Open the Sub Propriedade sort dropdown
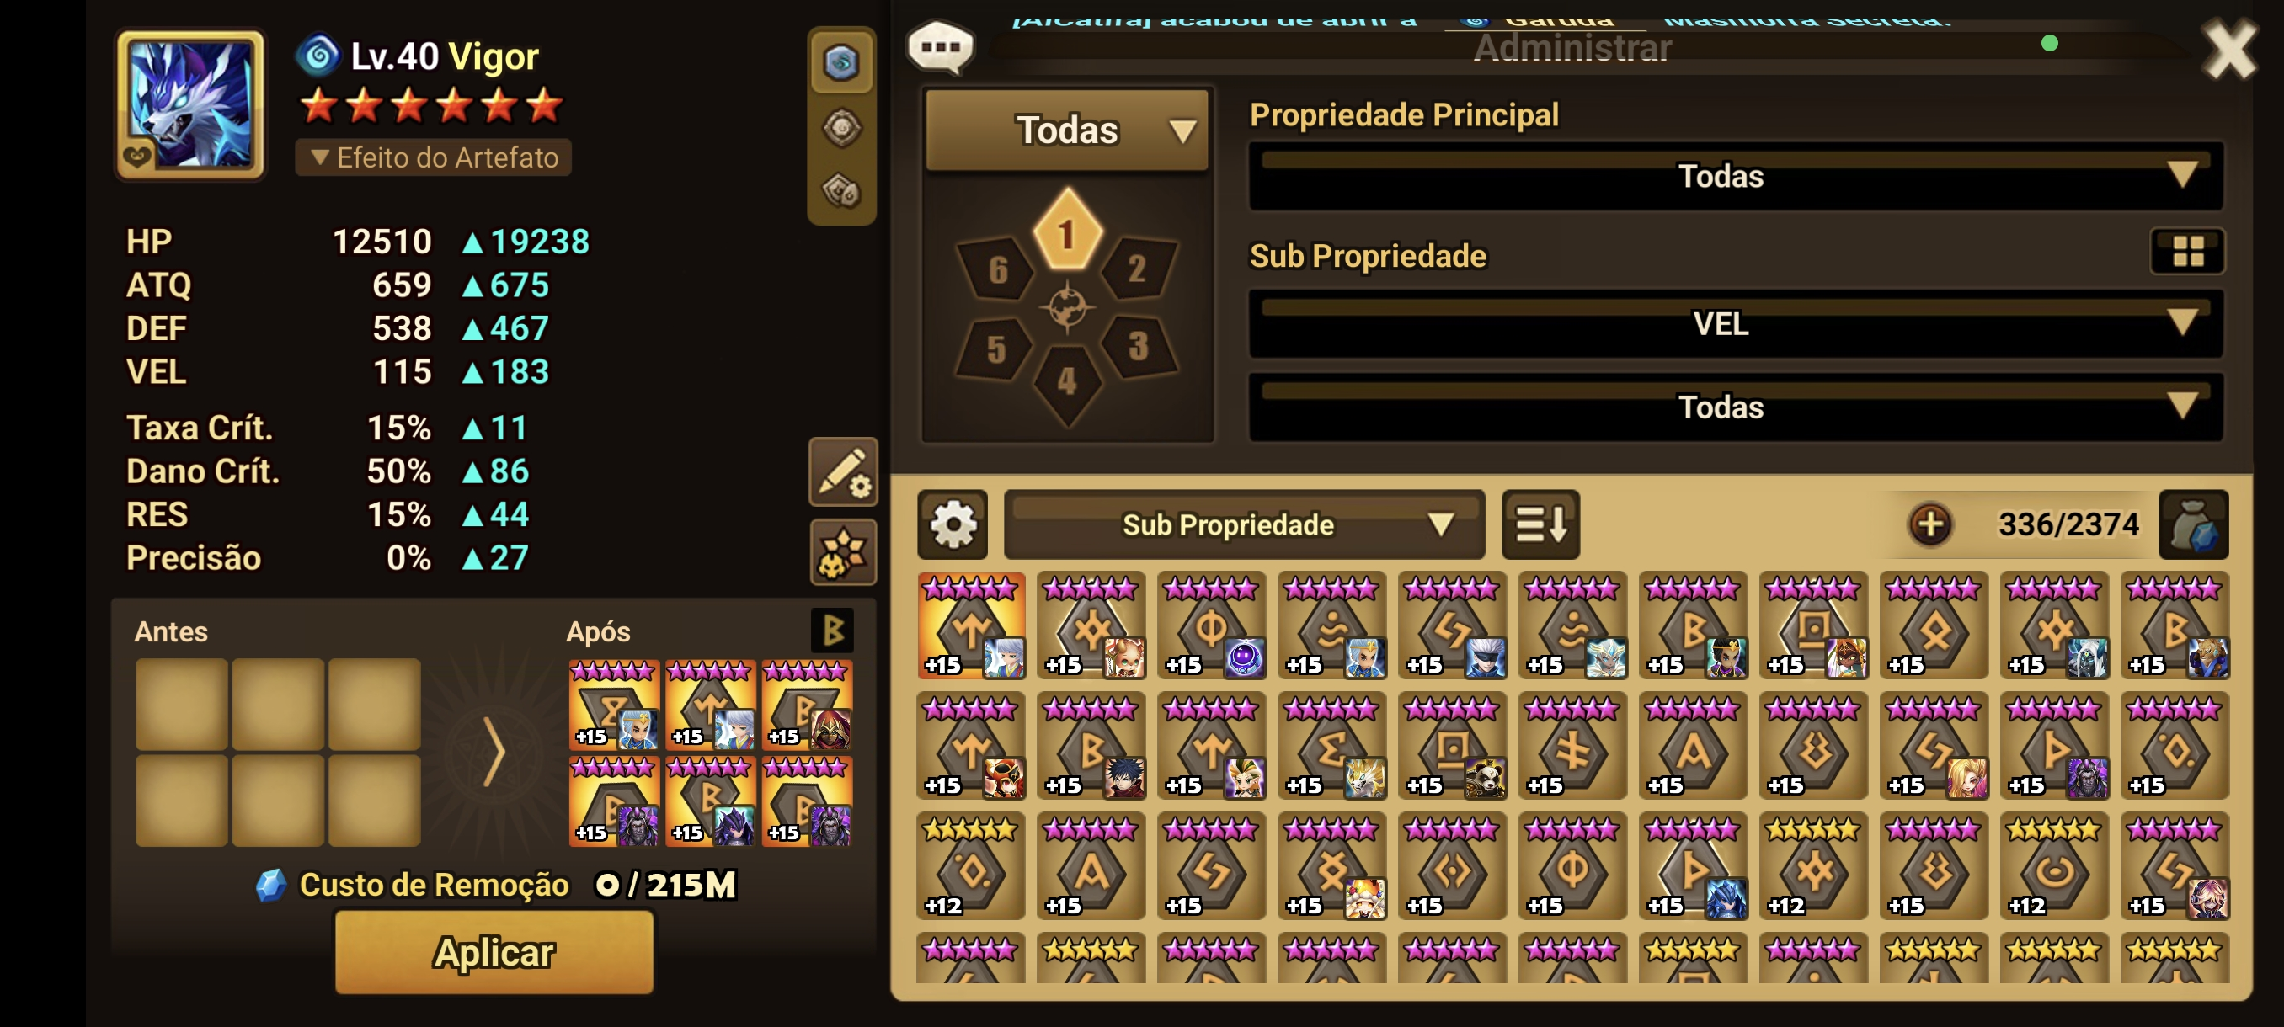This screenshot has height=1027, width=2284. (1243, 524)
